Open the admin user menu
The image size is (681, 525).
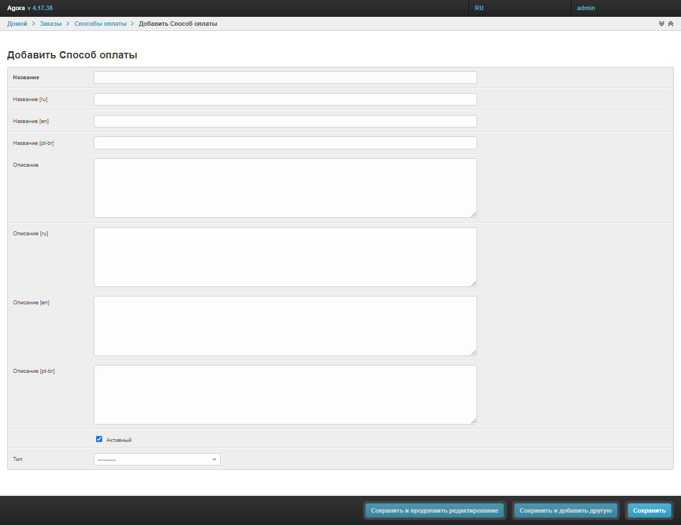585,8
